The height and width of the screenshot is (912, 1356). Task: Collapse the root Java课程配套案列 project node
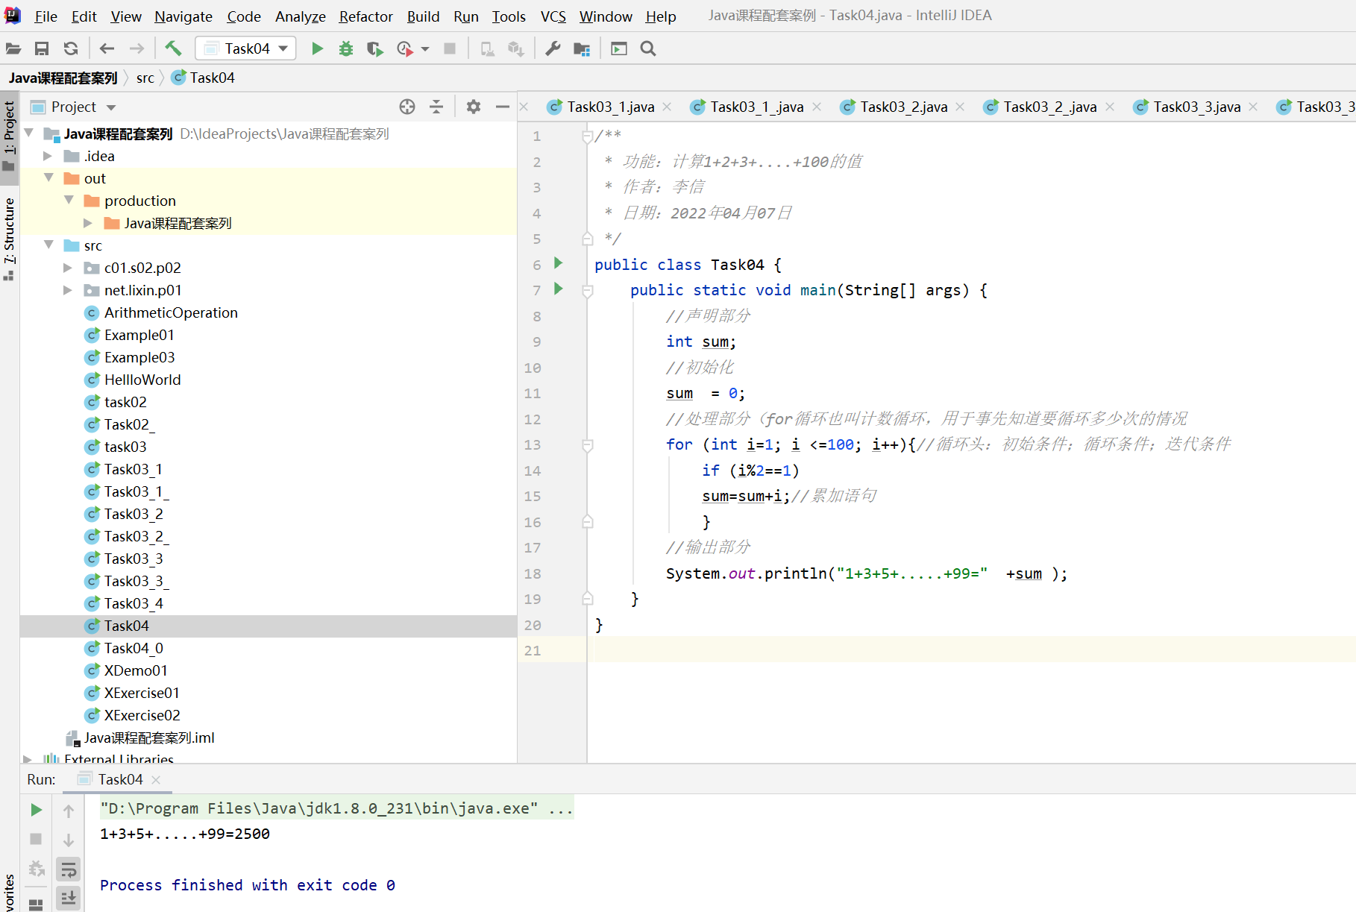(x=30, y=133)
